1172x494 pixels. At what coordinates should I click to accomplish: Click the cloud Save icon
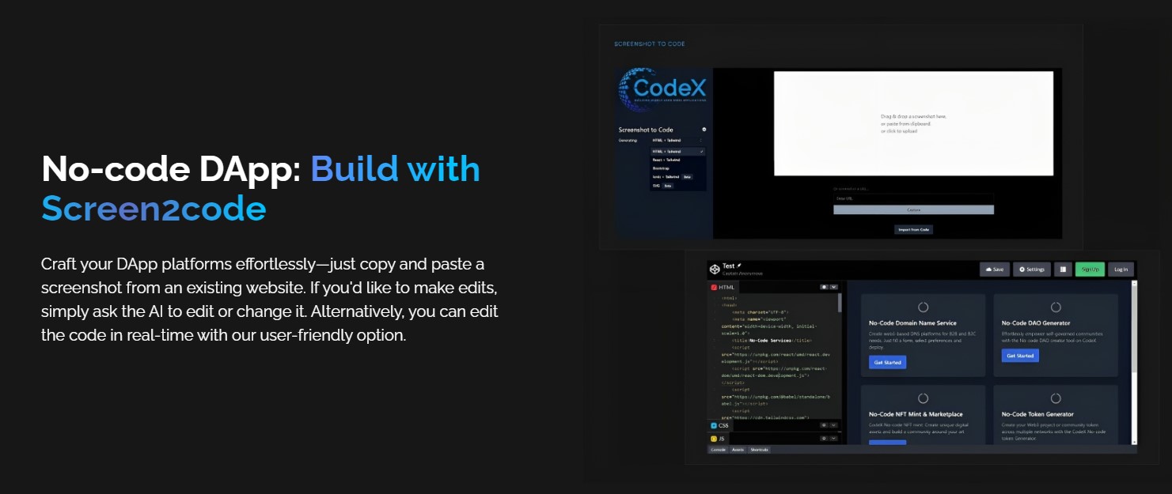coord(992,269)
